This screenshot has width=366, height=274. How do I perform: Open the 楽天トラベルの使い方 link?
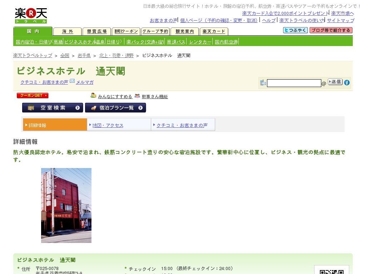[302, 20]
